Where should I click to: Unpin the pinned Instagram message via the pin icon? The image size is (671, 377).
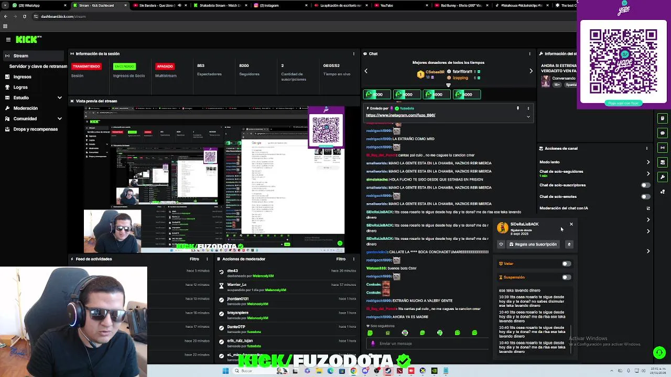pyautogui.click(x=517, y=108)
